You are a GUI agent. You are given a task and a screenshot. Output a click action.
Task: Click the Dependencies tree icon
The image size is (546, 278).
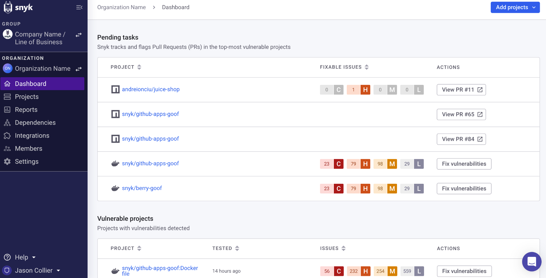point(7,122)
